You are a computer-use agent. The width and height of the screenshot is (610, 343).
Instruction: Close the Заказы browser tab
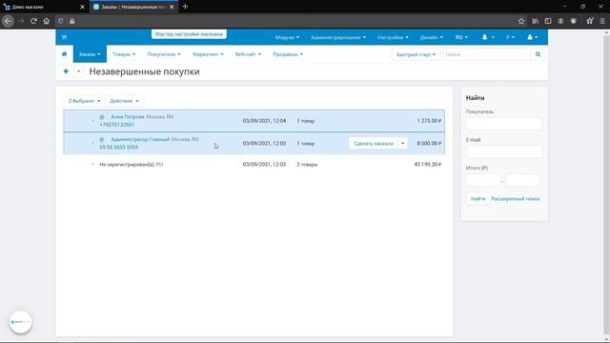point(172,7)
